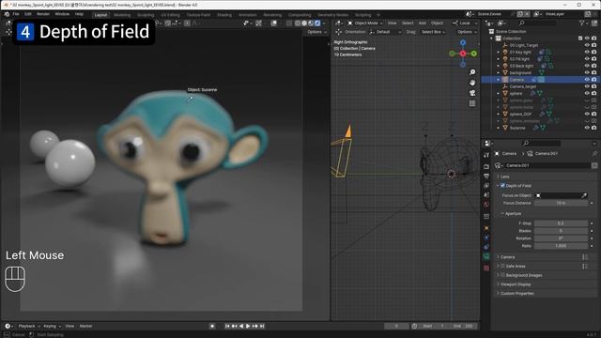Toggle Collection exclude checkbox in outliner

tap(580, 38)
